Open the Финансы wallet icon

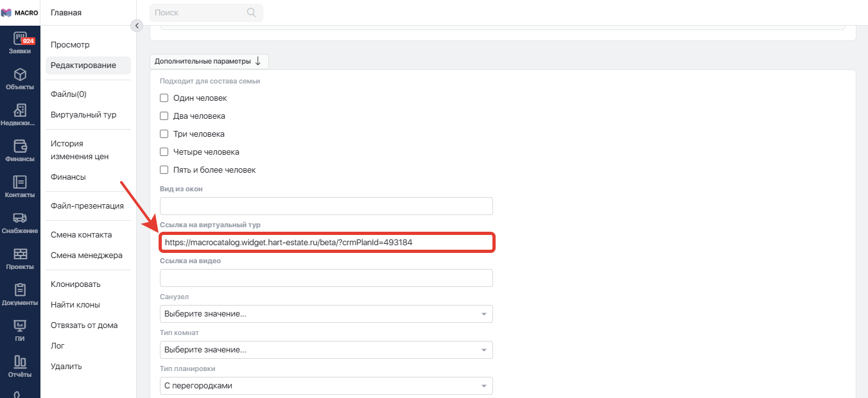tap(20, 146)
